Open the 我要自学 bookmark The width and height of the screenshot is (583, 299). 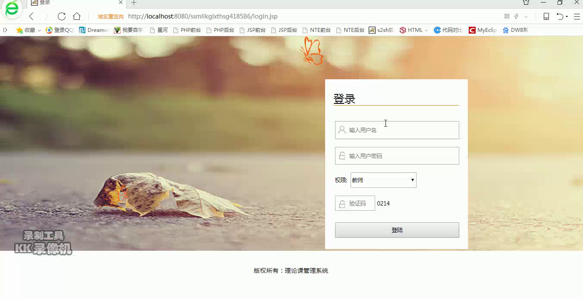pyautogui.click(x=129, y=30)
